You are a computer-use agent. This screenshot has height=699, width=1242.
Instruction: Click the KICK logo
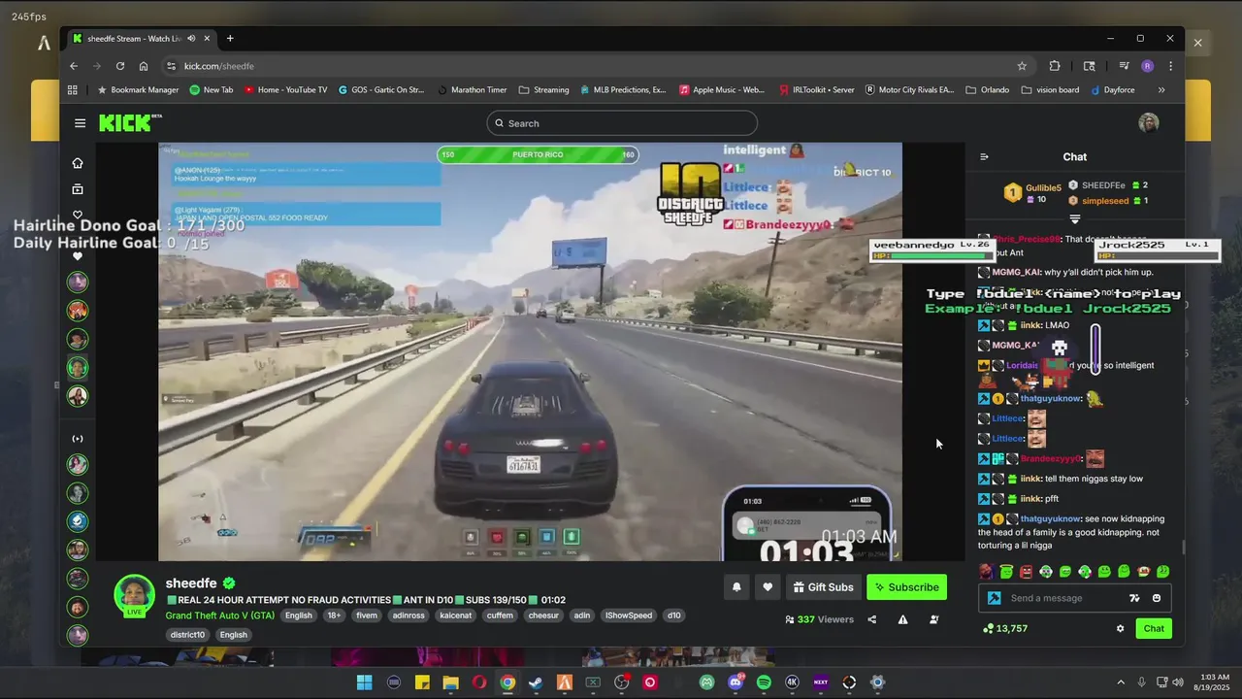point(127,122)
